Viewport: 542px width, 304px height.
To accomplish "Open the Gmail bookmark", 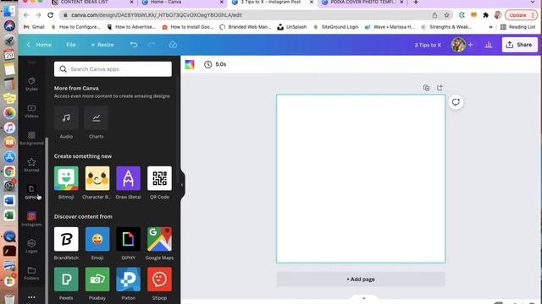I will pyautogui.click(x=34, y=27).
